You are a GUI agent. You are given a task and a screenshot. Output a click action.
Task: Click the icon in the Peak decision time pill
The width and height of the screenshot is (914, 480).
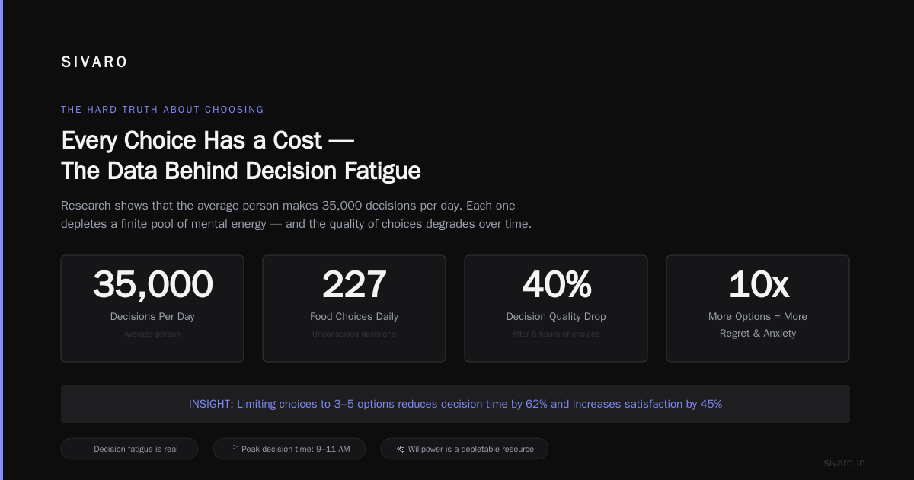pos(235,448)
